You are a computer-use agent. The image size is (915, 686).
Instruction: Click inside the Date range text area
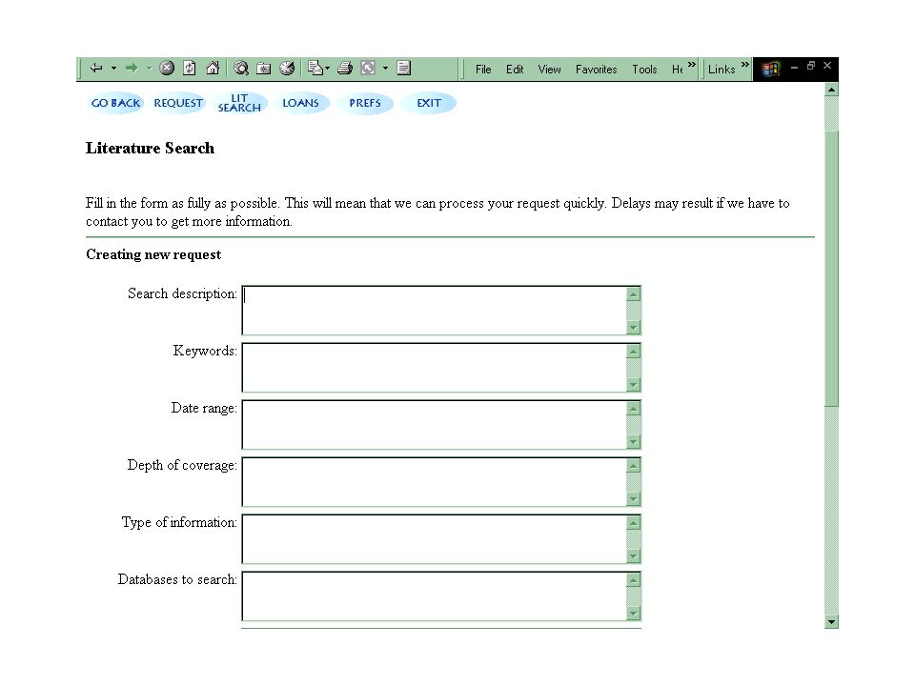pyautogui.click(x=435, y=425)
